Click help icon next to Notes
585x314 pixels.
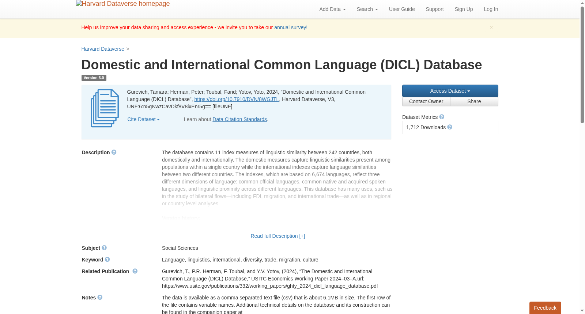100,298
